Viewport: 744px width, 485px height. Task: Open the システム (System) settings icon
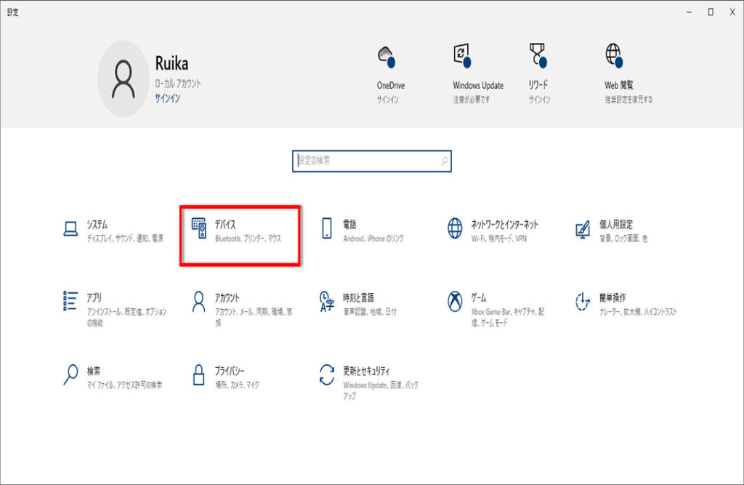click(x=71, y=229)
